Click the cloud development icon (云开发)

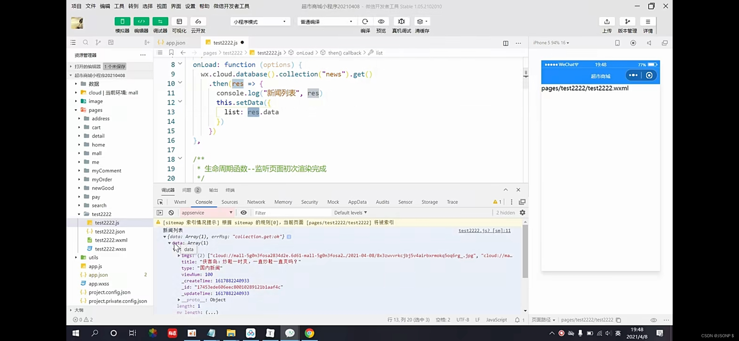coord(198,21)
